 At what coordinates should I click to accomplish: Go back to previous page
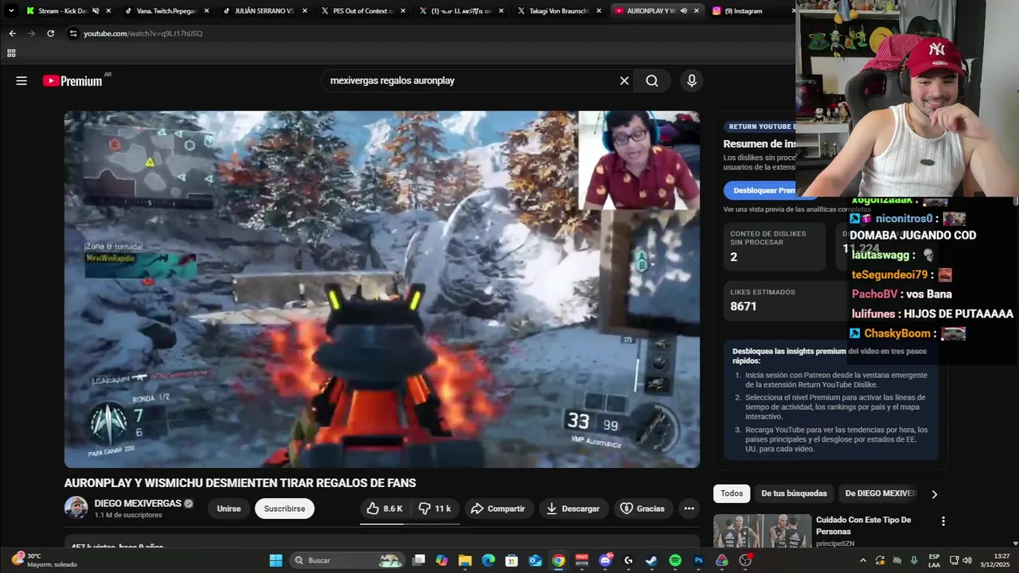12,33
